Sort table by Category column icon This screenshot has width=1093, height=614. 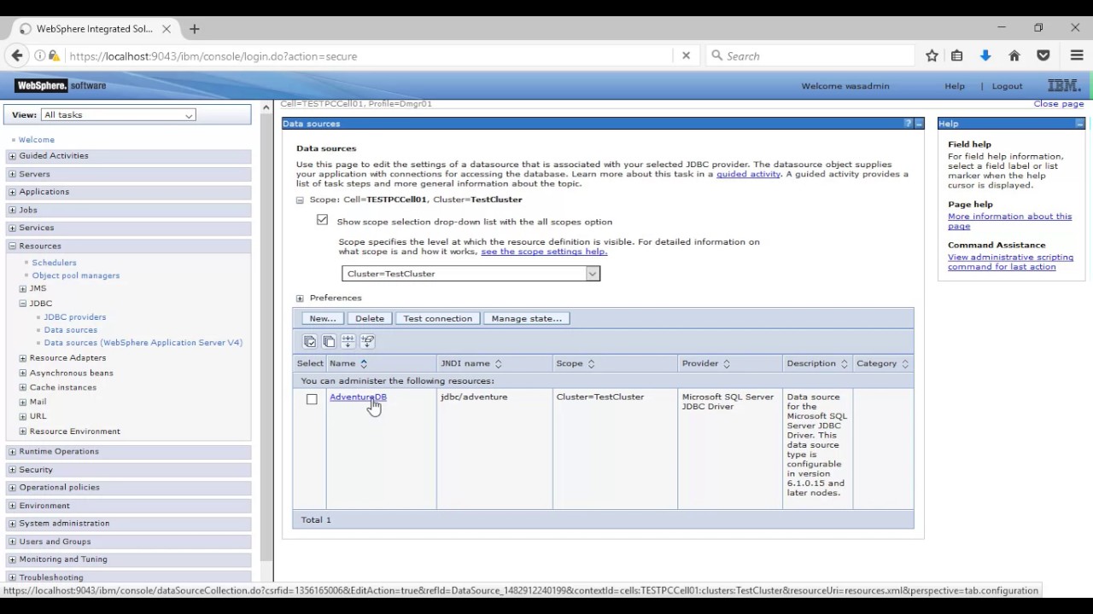[905, 363]
